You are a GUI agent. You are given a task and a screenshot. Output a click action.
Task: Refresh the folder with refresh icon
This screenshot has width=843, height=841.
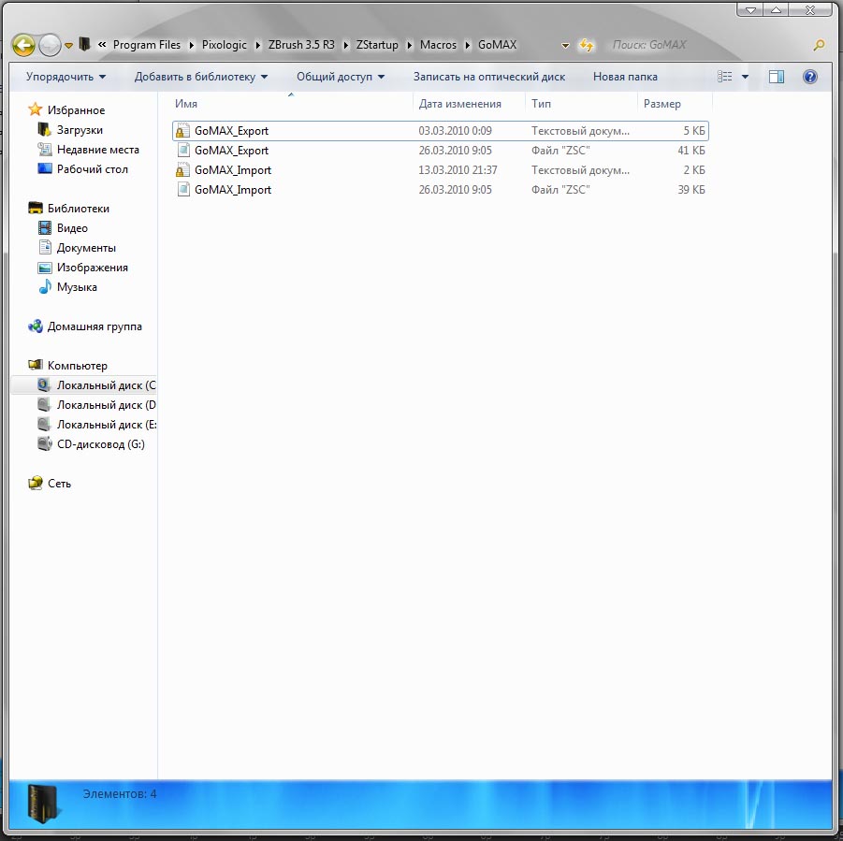click(x=586, y=45)
